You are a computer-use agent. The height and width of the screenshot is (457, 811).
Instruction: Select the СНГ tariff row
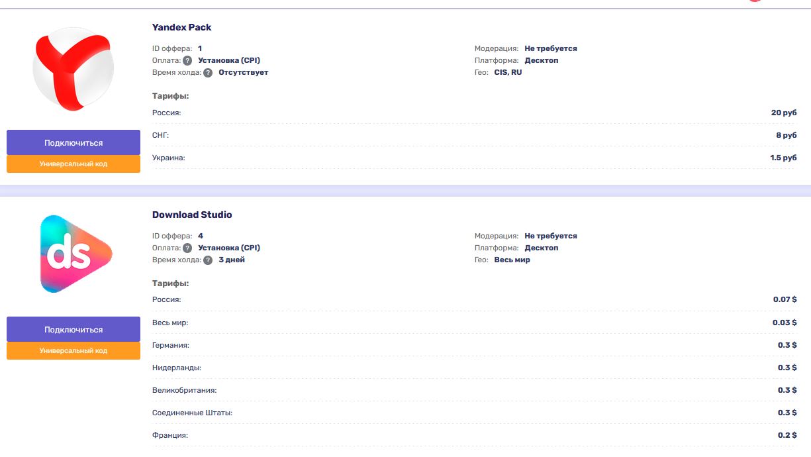point(474,135)
